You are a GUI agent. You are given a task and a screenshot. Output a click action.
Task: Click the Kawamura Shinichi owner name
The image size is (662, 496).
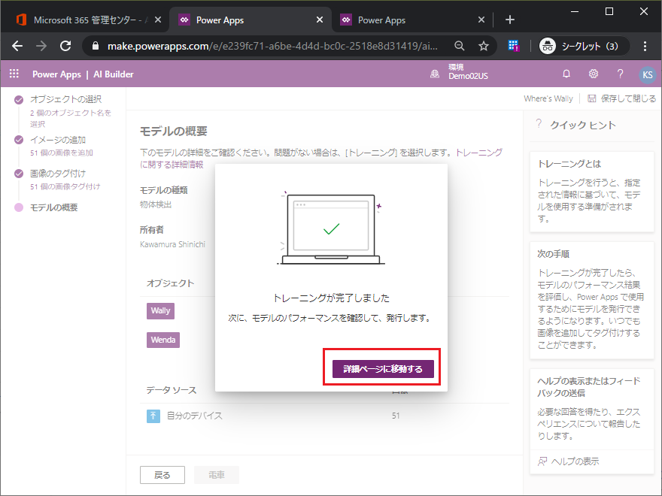173,244
